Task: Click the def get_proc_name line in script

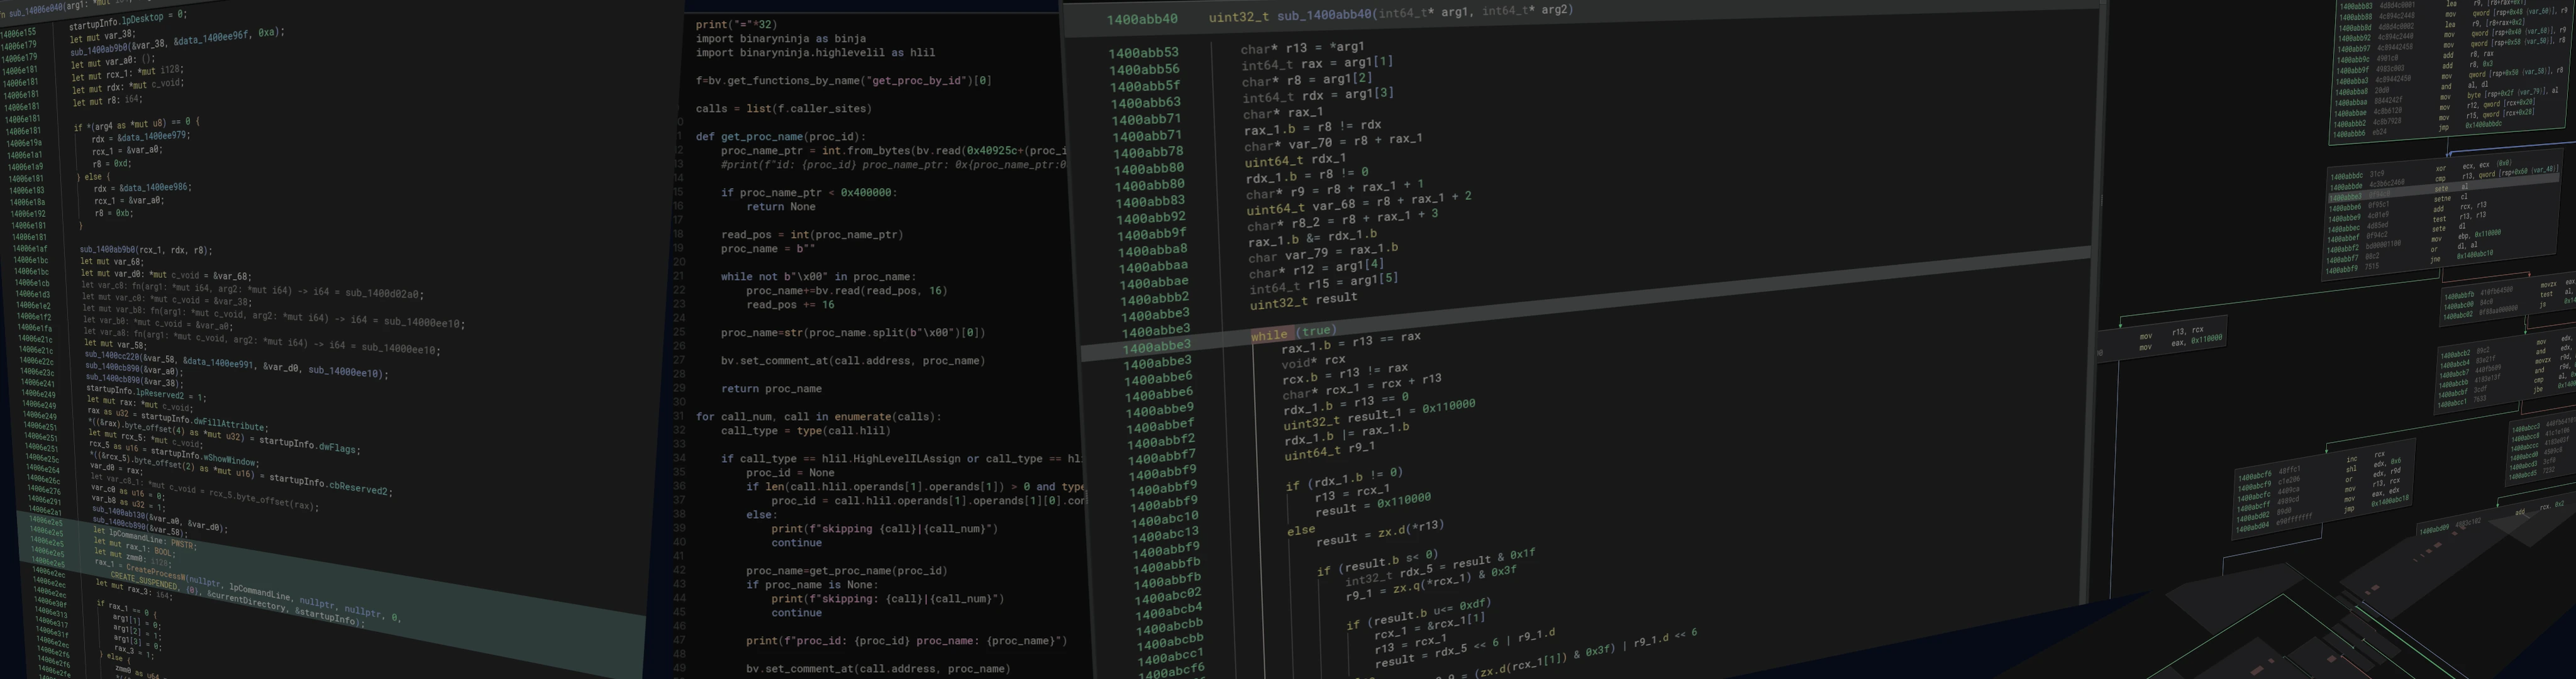Action: coord(780,137)
